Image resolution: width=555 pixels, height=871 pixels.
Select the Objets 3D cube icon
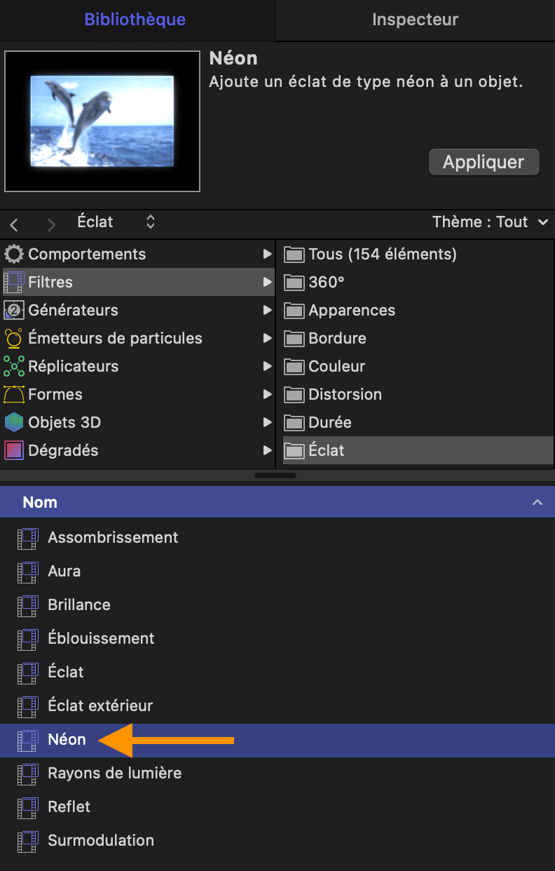coord(14,422)
